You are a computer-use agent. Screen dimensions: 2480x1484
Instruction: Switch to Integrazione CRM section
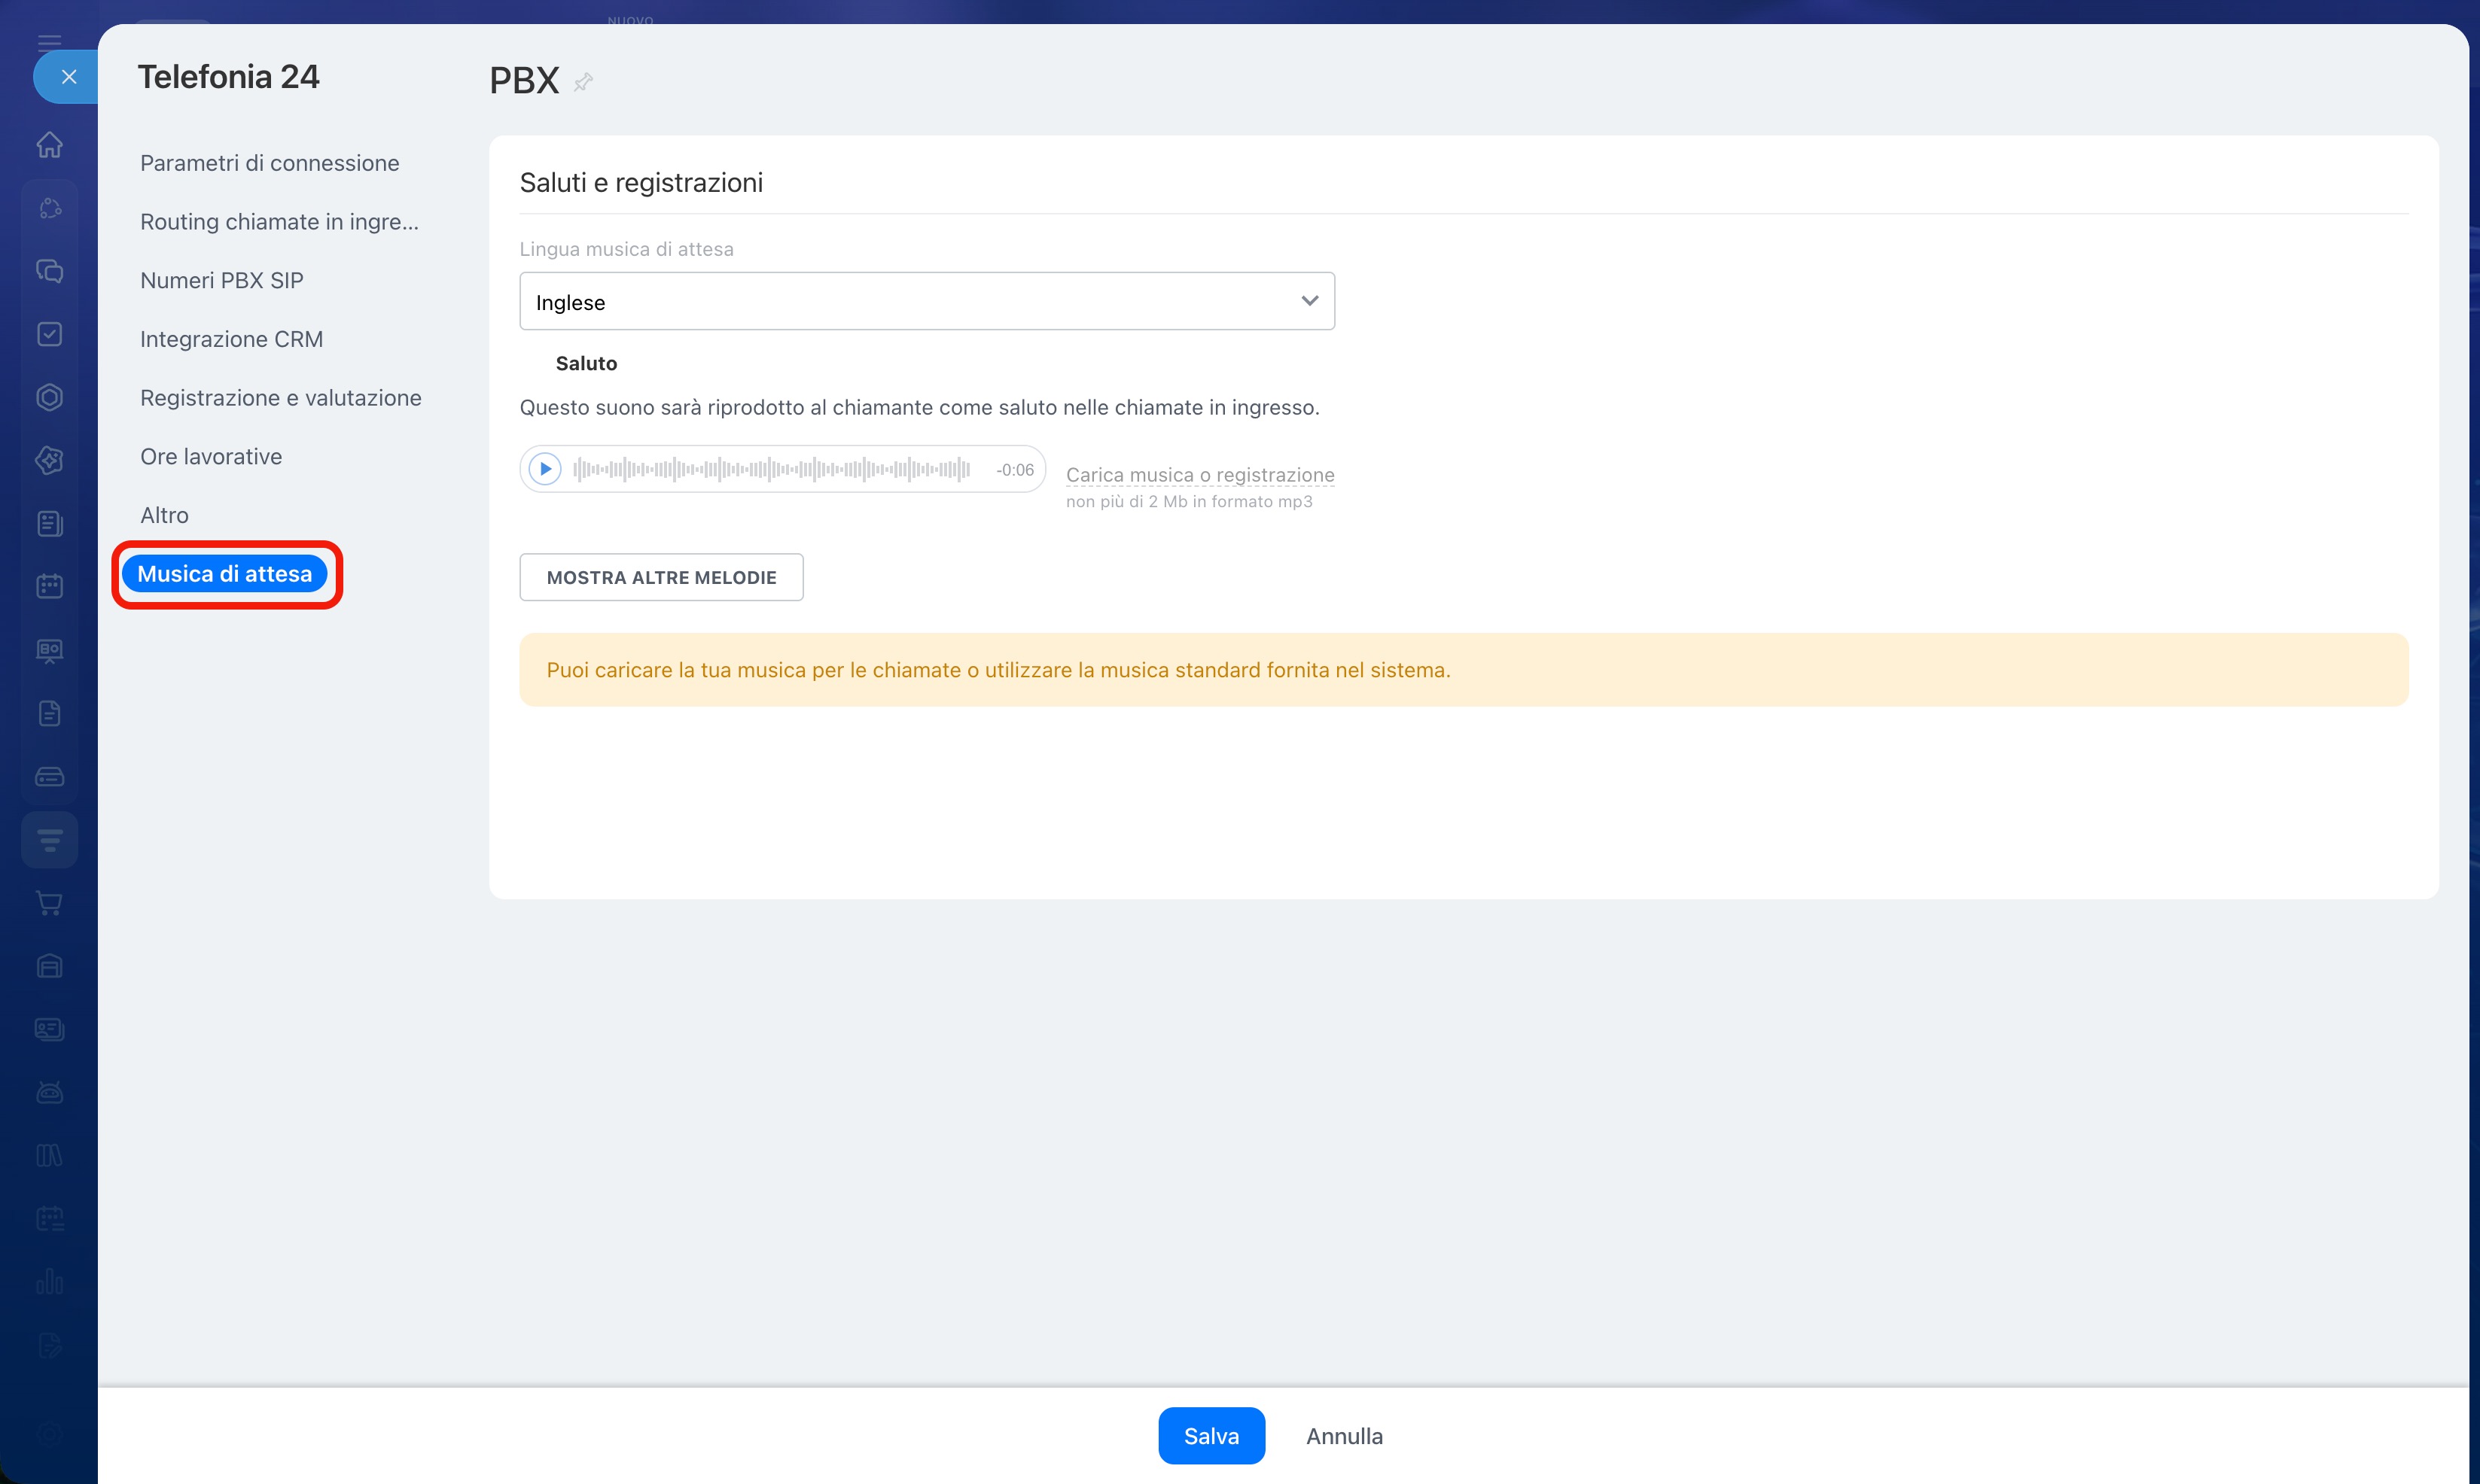(x=231, y=339)
